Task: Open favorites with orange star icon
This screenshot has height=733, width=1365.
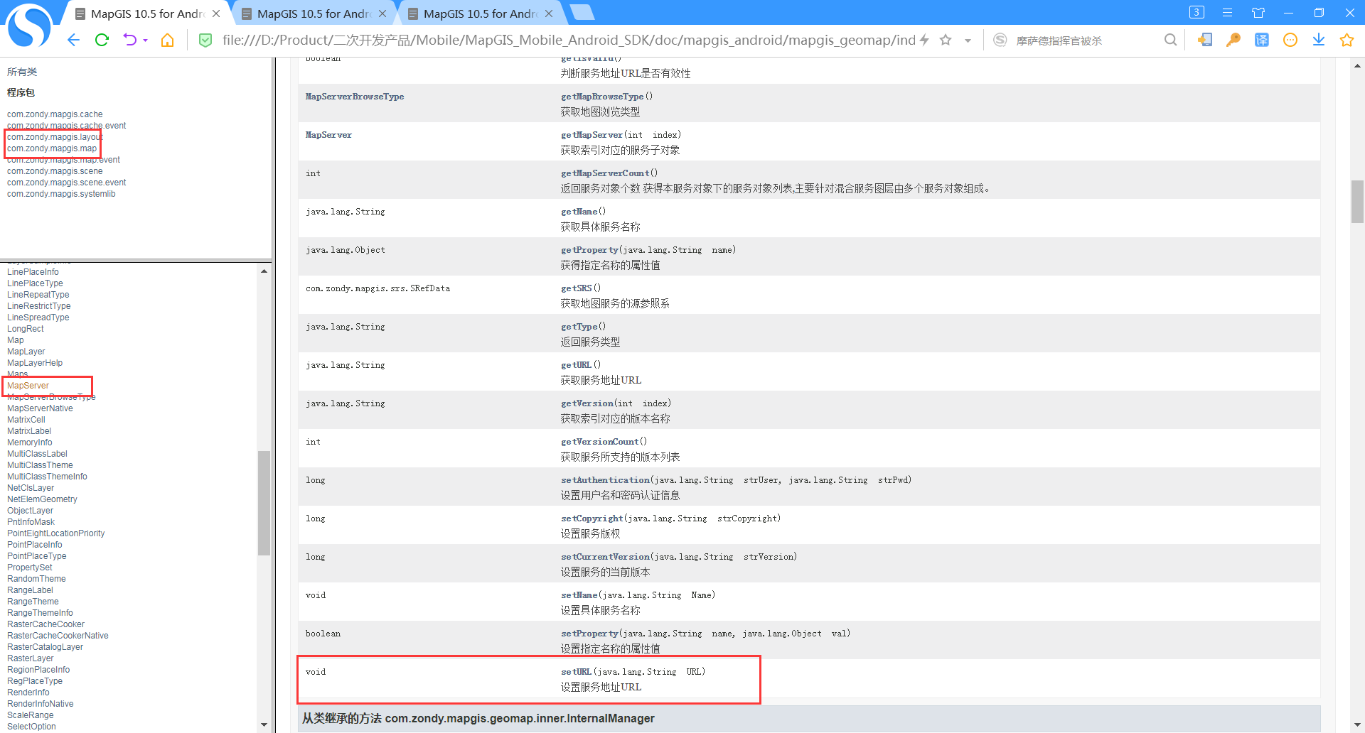Action: [1347, 40]
